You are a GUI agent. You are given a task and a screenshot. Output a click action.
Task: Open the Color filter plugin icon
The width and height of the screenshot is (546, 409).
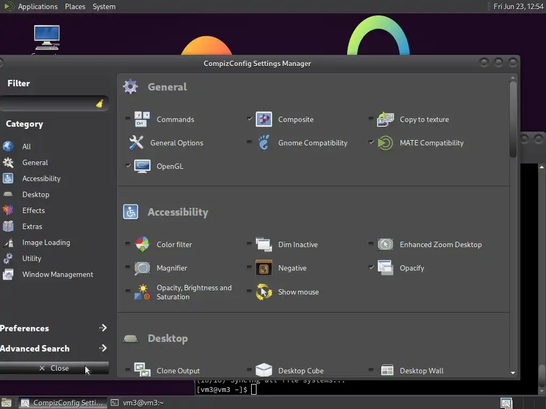click(142, 244)
